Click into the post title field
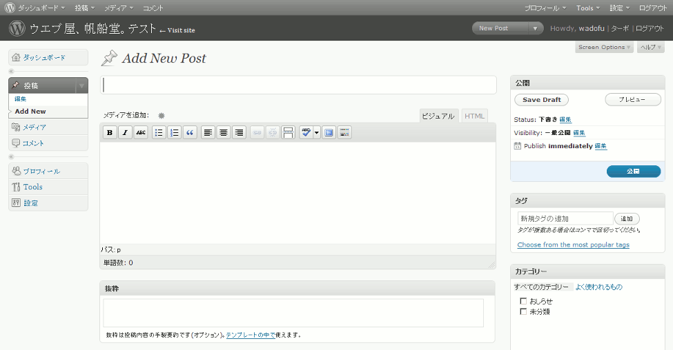The image size is (673, 350). pos(298,85)
